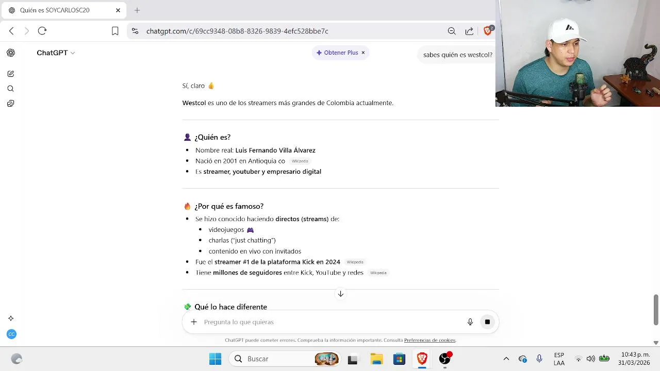Open the volume control in tray
Viewport: 660px width, 371px height.
[590, 359]
